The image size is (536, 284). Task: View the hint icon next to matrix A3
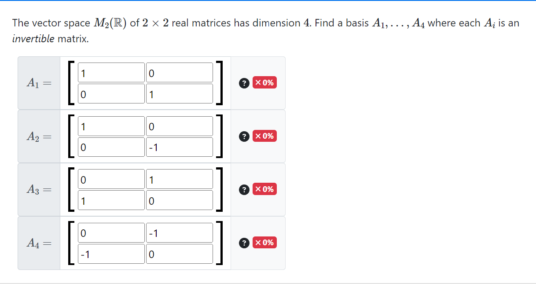(244, 190)
